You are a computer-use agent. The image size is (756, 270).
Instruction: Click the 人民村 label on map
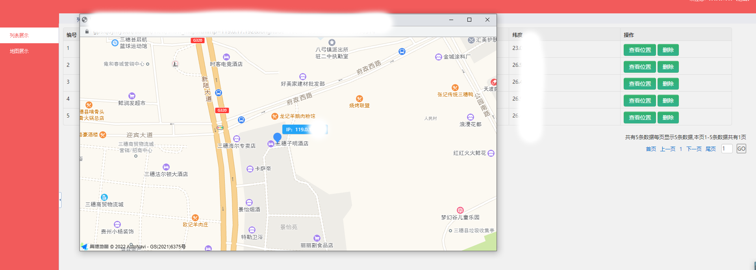(430, 118)
